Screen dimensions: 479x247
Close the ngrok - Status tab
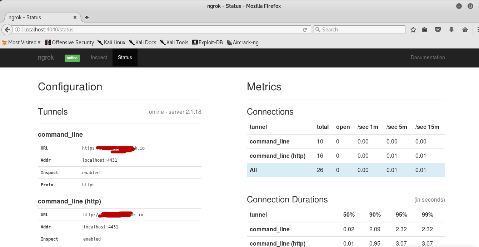(75, 17)
